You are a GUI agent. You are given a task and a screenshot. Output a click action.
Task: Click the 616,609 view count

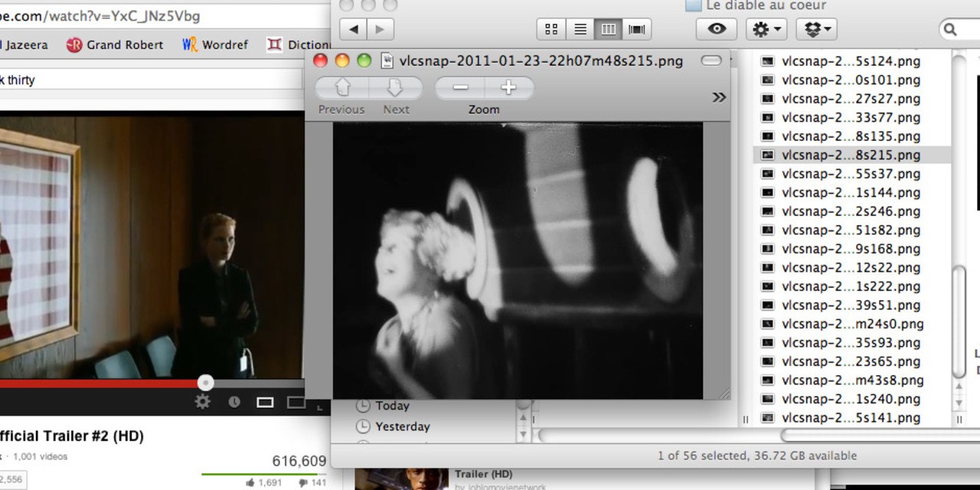click(x=299, y=461)
